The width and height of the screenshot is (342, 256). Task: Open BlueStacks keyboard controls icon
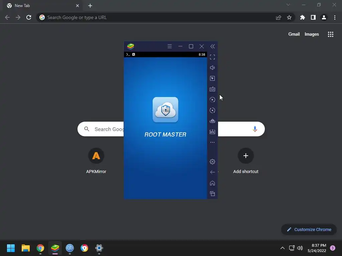212,89
